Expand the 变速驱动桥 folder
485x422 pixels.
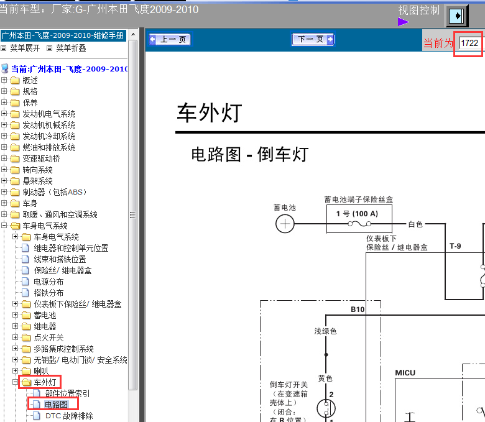point(4,158)
